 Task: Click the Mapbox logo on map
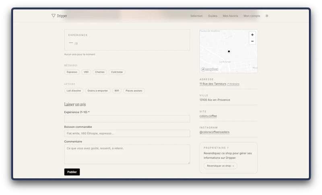point(209,69)
